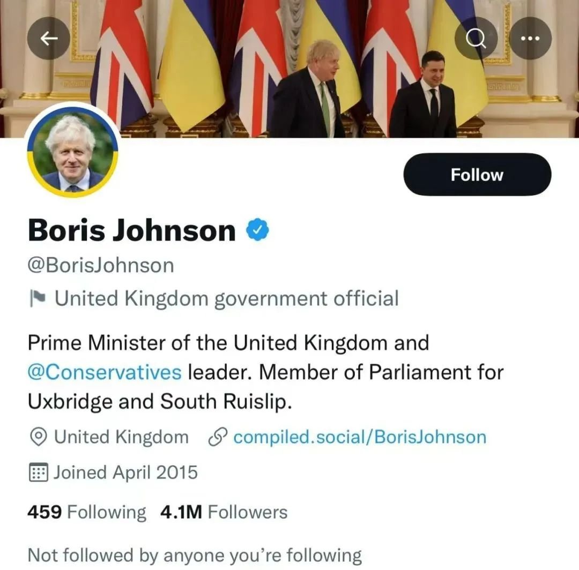Open the compiled.social/BorisJohnson link
The image size is (579, 570).
360,437
